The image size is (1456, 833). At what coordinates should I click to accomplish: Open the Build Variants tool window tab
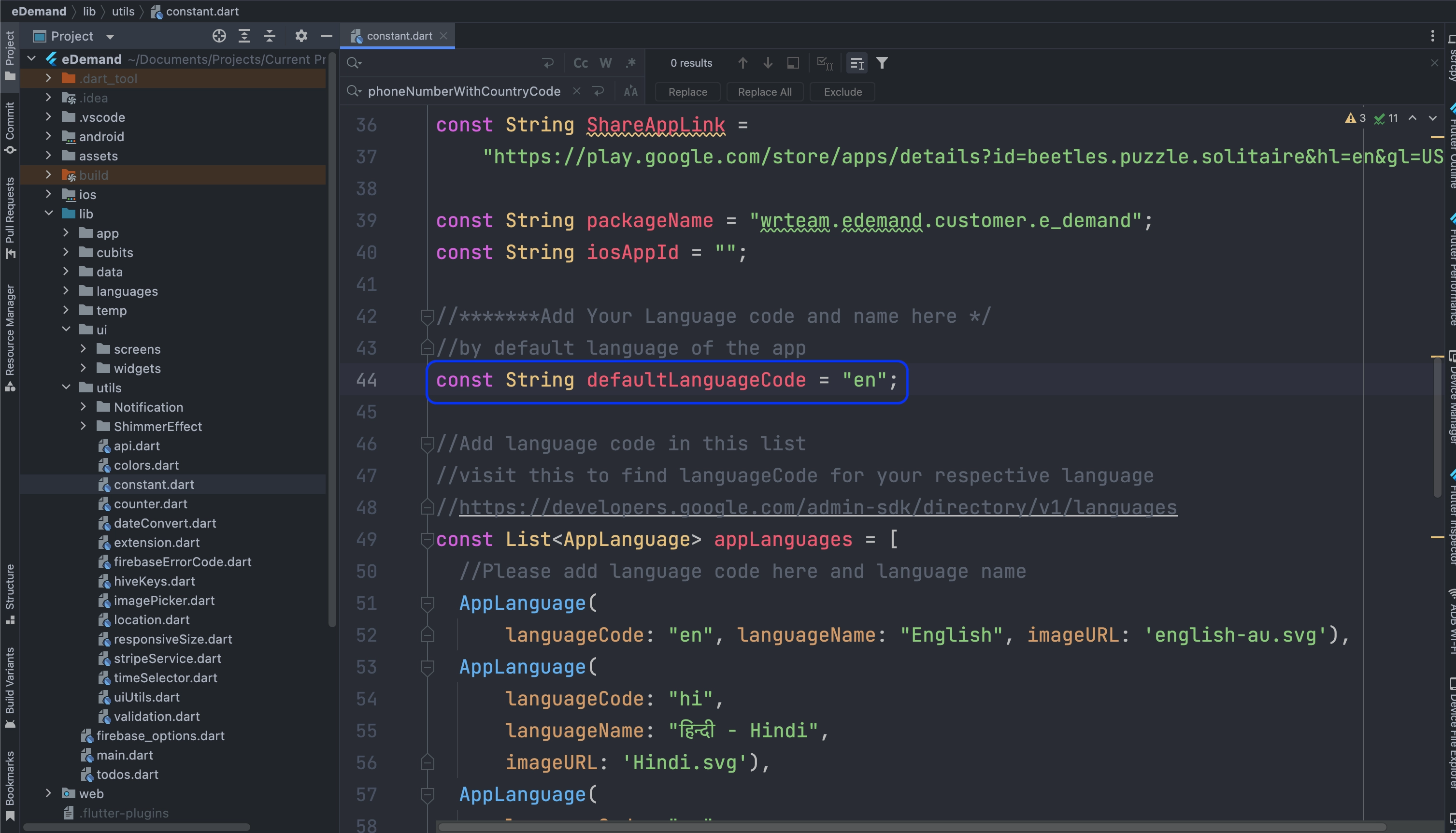coord(10,687)
